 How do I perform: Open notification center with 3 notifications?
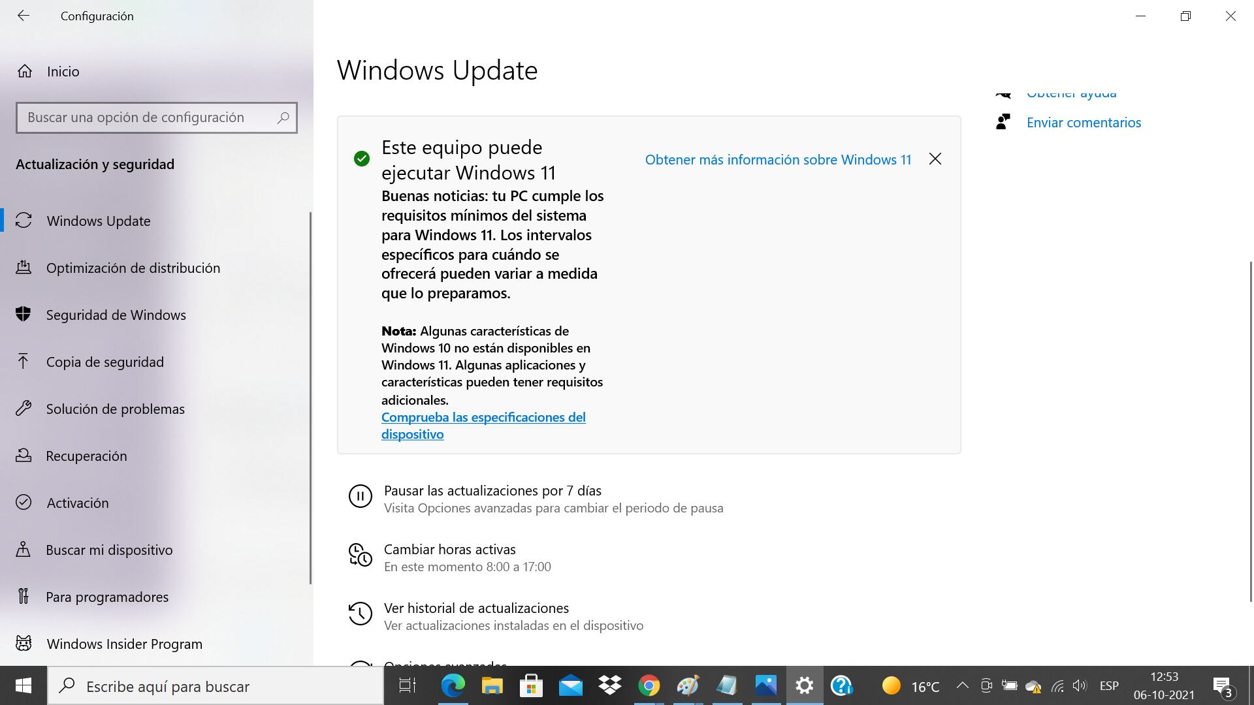coord(1223,687)
